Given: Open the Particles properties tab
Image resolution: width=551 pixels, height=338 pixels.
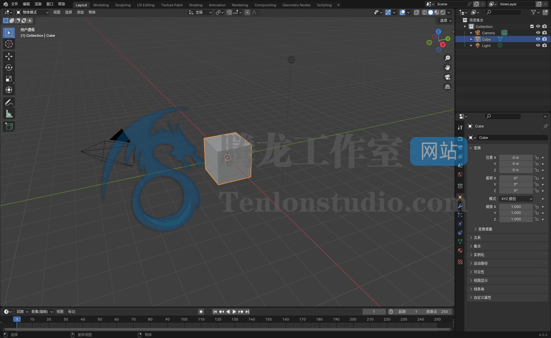Looking at the screenshot, I should [460, 215].
